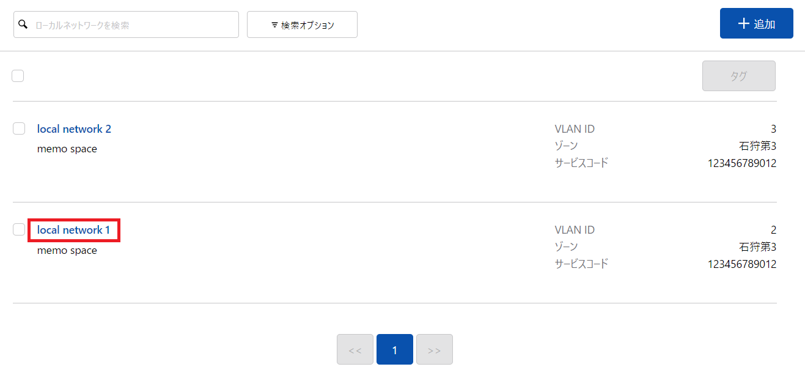The height and width of the screenshot is (375, 805).
Task: Click the plus icon on 追加 button
Action: (x=743, y=24)
